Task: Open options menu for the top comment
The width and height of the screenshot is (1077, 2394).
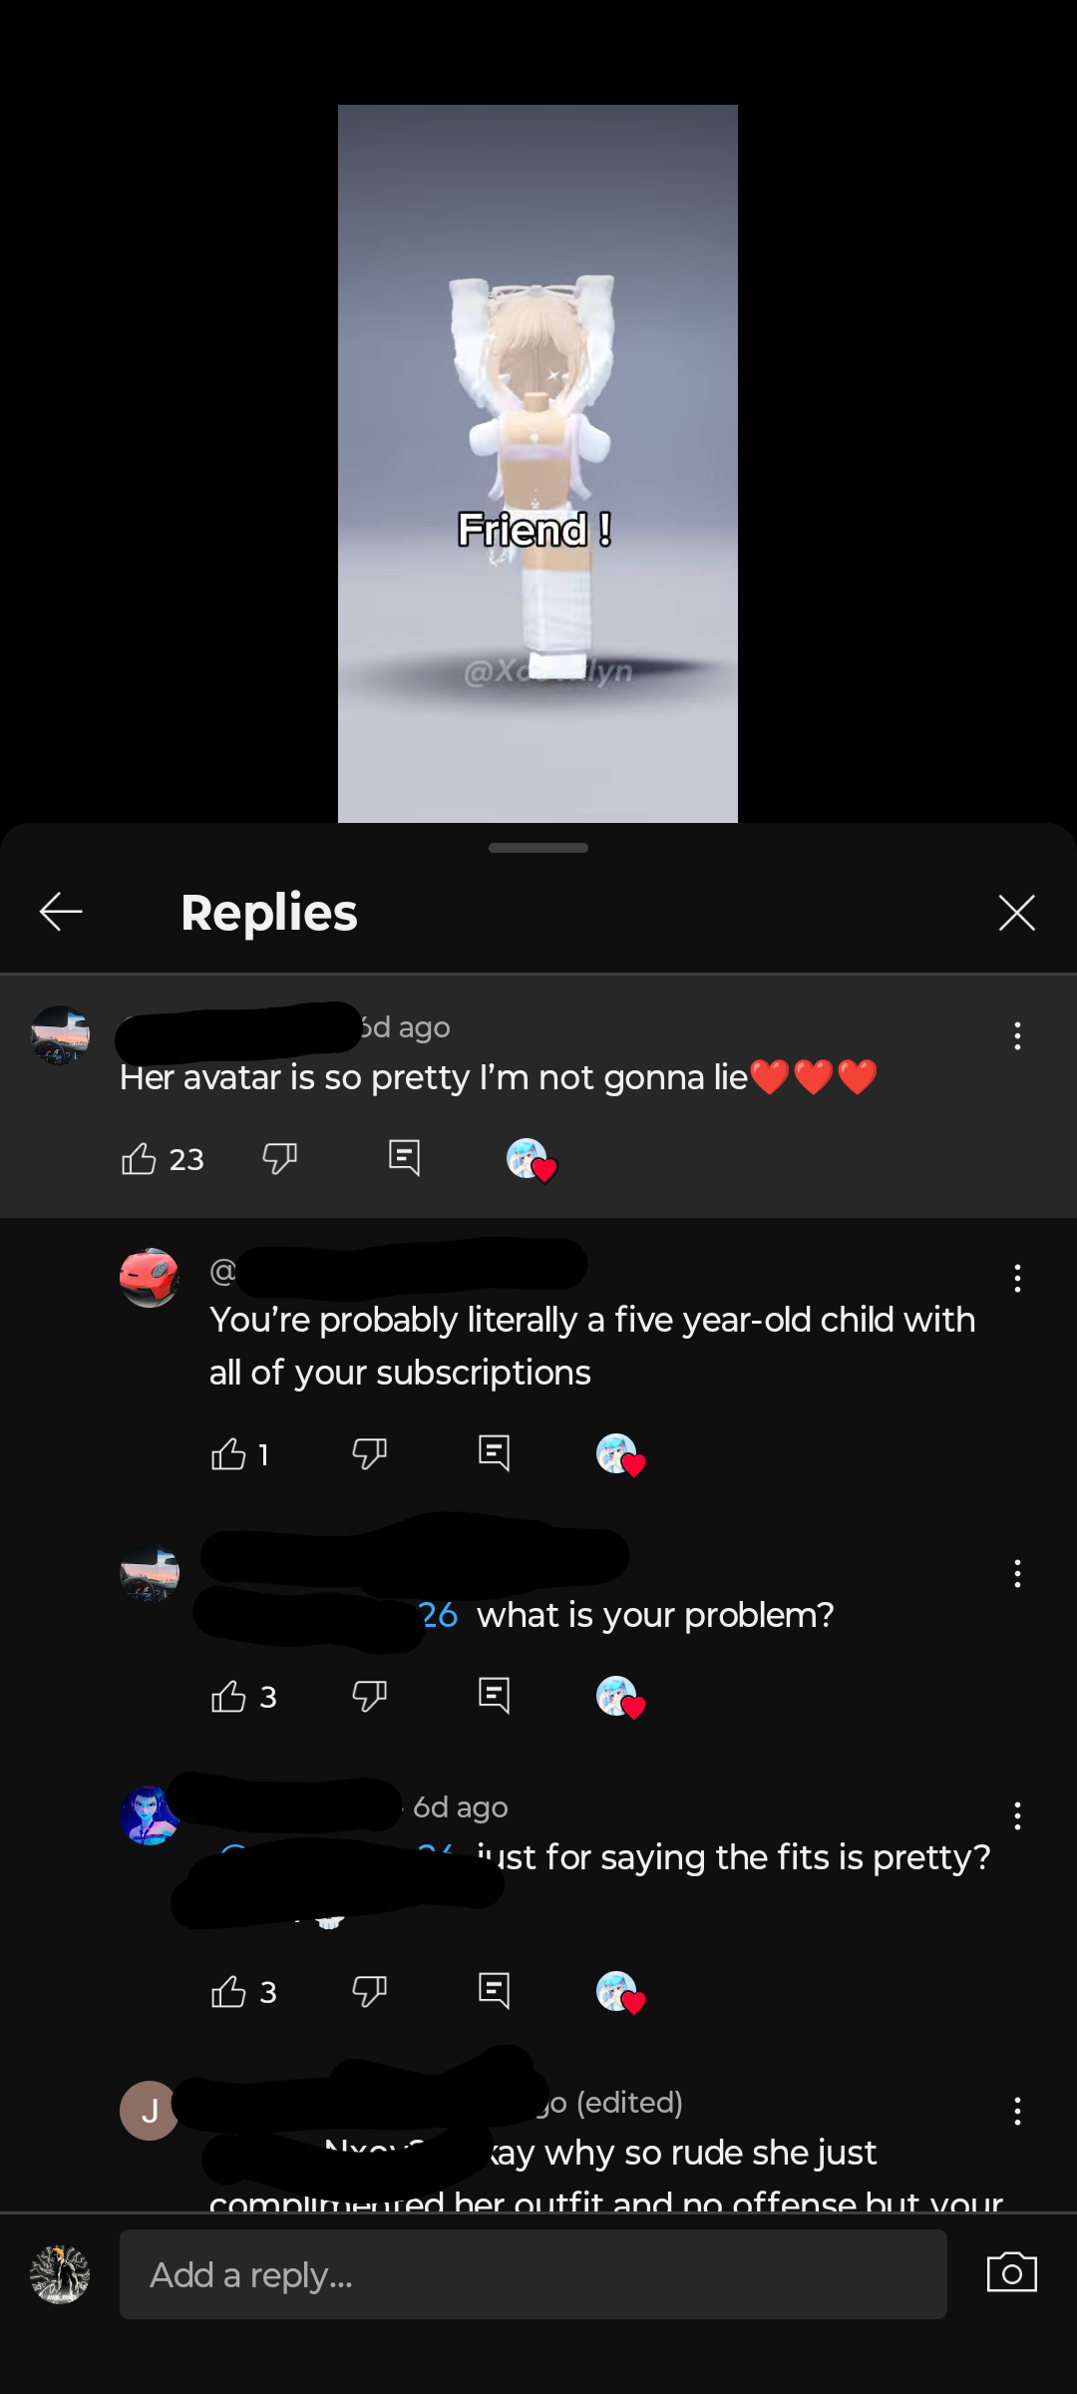Action: point(1017,1036)
